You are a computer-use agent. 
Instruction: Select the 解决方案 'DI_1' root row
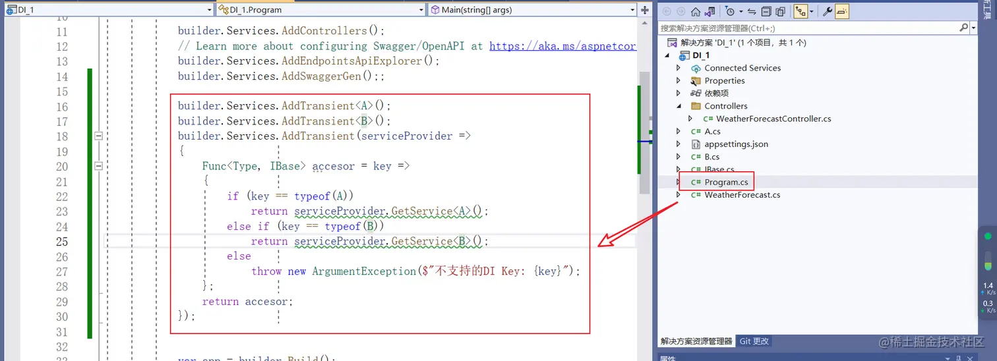click(743, 43)
